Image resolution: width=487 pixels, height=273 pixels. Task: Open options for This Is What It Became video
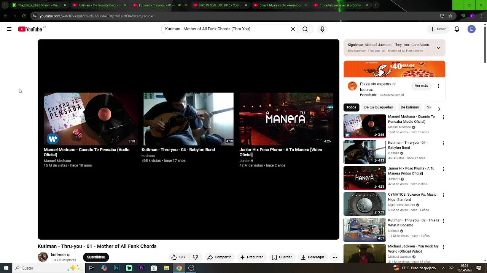(443, 221)
